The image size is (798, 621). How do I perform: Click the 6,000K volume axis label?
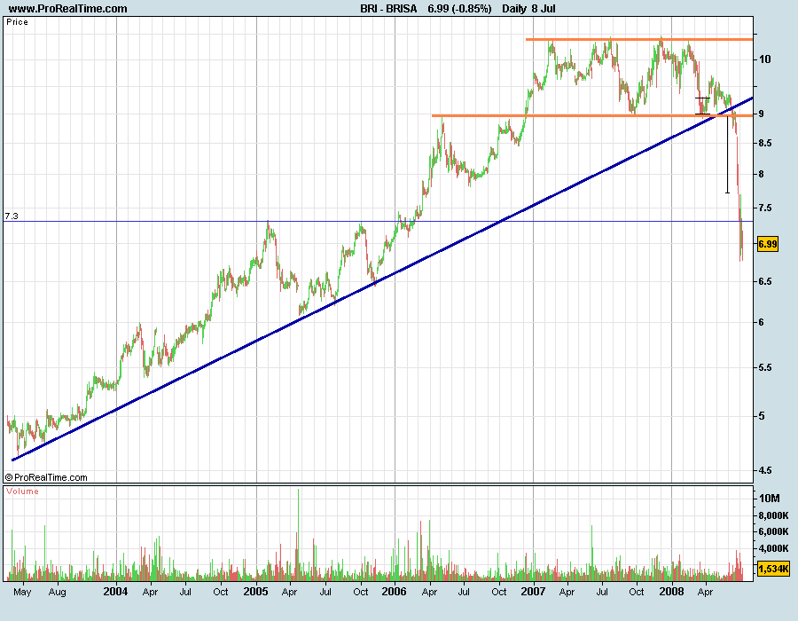click(x=773, y=532)
